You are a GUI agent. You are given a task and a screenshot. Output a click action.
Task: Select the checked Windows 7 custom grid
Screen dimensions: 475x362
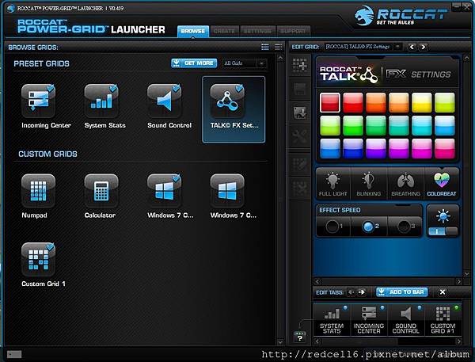coord(164,192)
